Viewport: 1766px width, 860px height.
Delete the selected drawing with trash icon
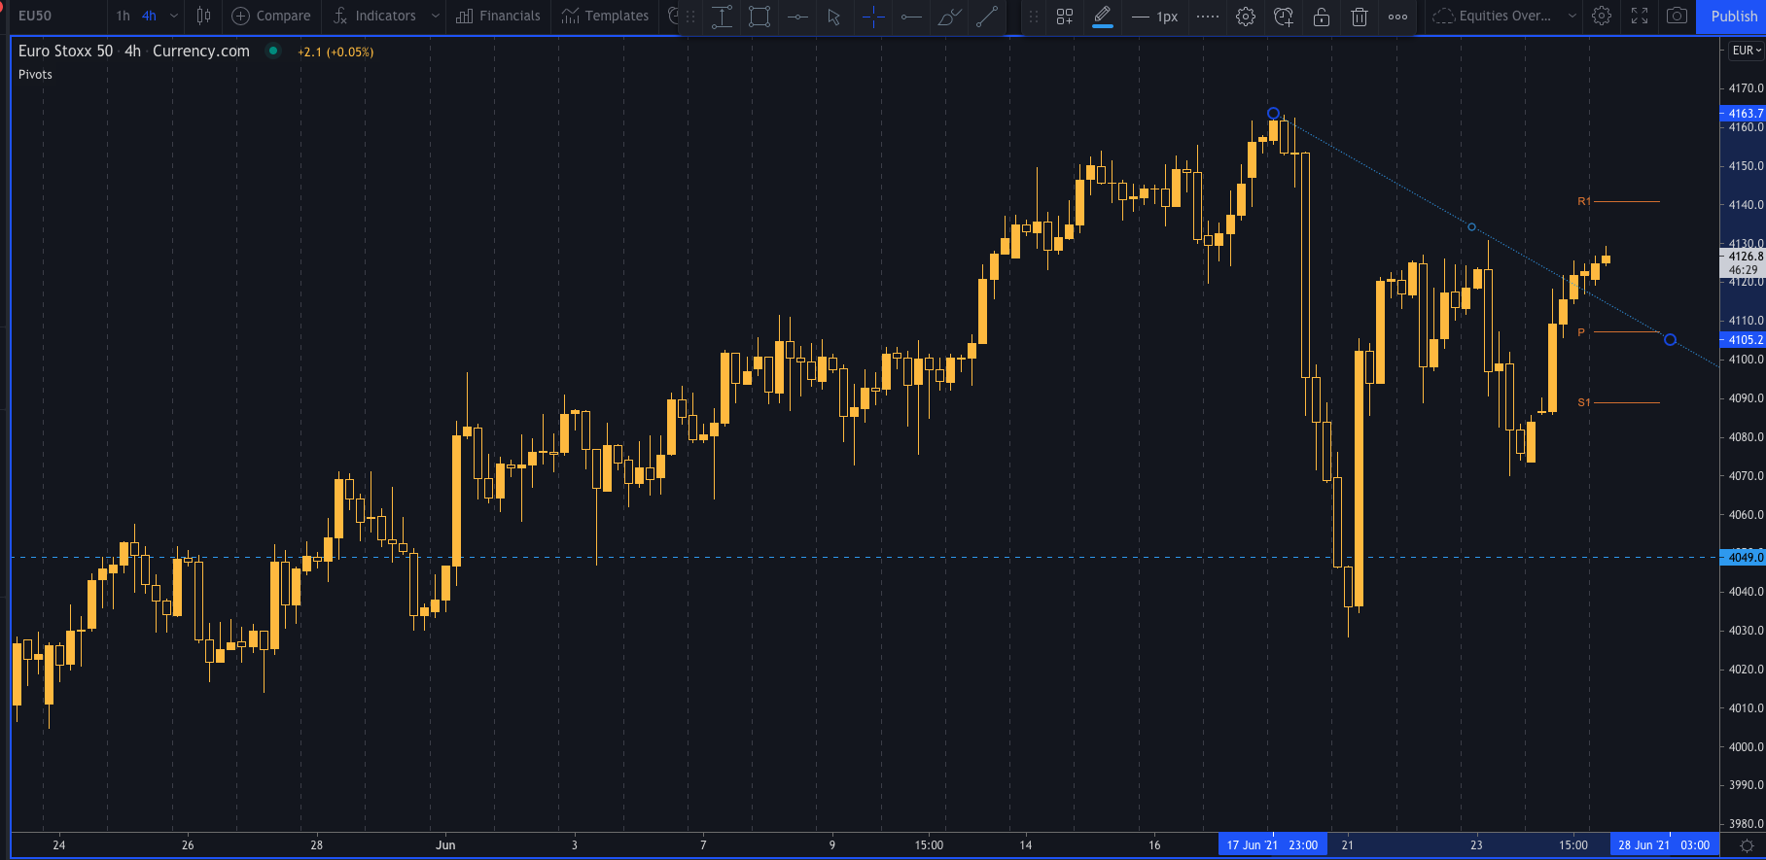1360,17
